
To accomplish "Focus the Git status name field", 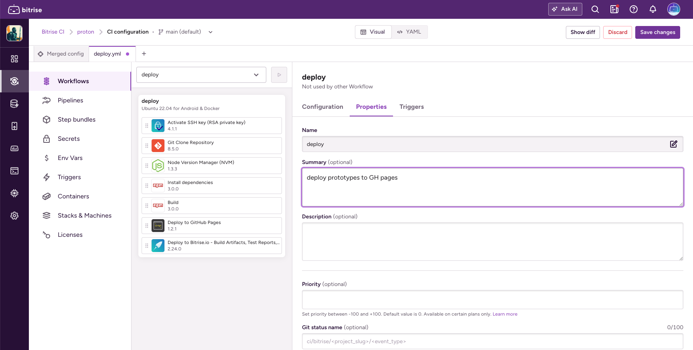I will coord(492,342).
